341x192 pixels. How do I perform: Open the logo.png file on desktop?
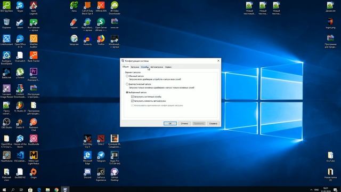(330, 23)
